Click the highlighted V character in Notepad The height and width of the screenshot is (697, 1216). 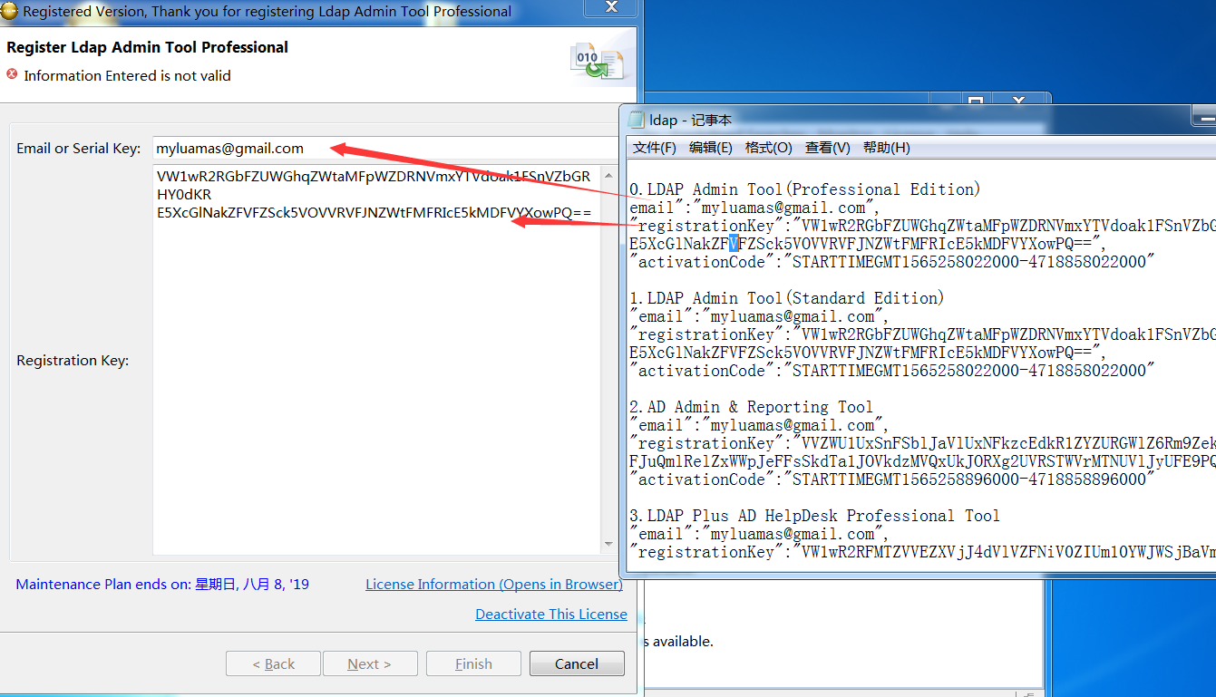(x=733, y=244)
